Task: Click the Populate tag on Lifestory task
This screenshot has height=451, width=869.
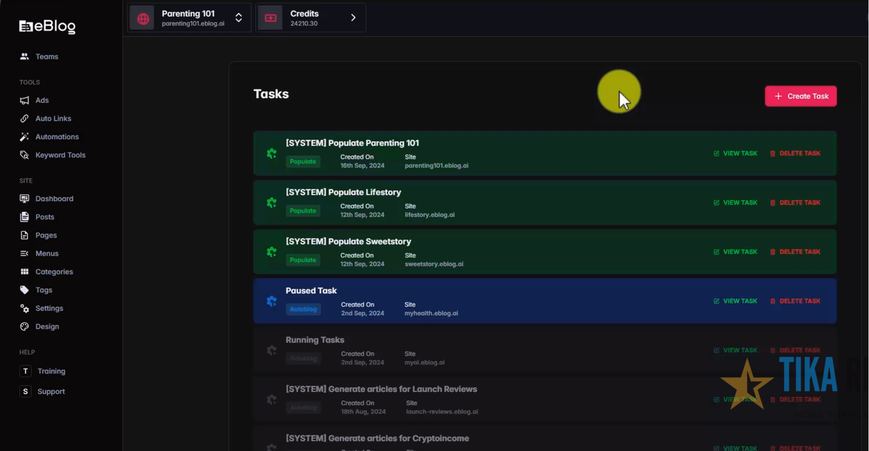Action: click(x=303, y=211)
